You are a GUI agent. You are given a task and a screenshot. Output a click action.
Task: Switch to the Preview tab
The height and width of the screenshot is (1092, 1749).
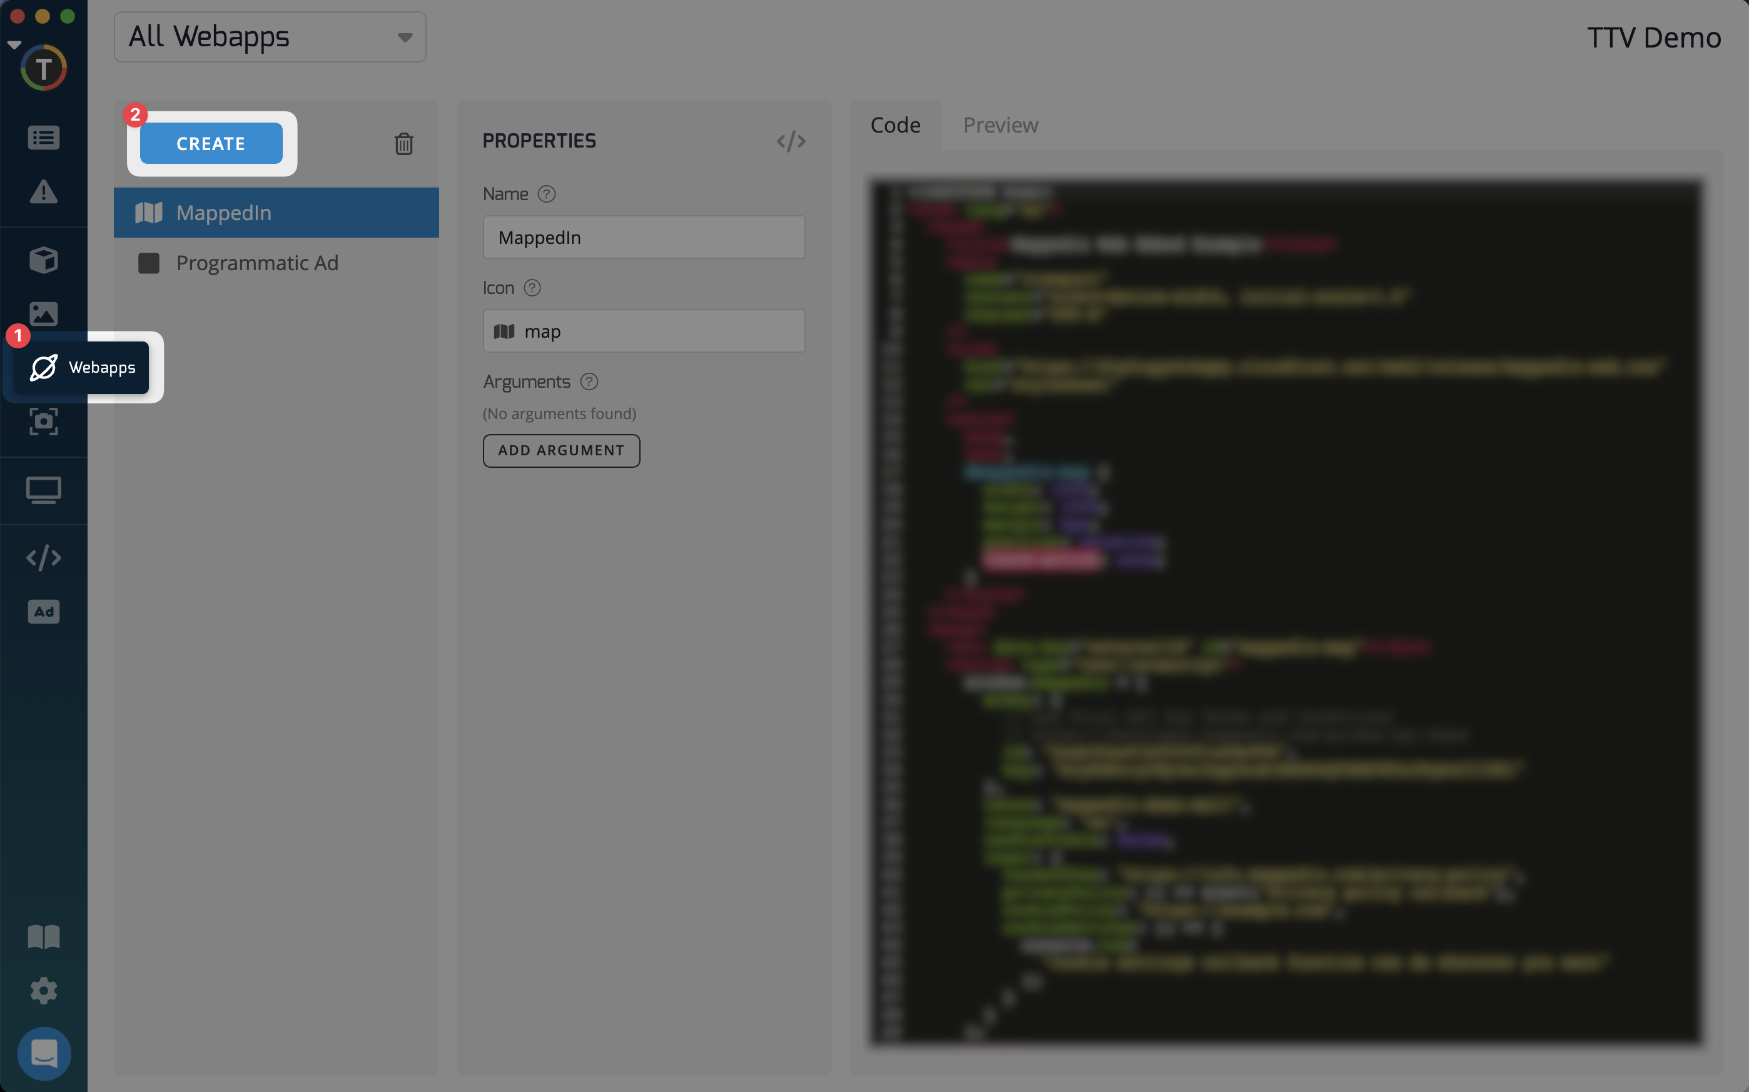[x=1000, y=125]
